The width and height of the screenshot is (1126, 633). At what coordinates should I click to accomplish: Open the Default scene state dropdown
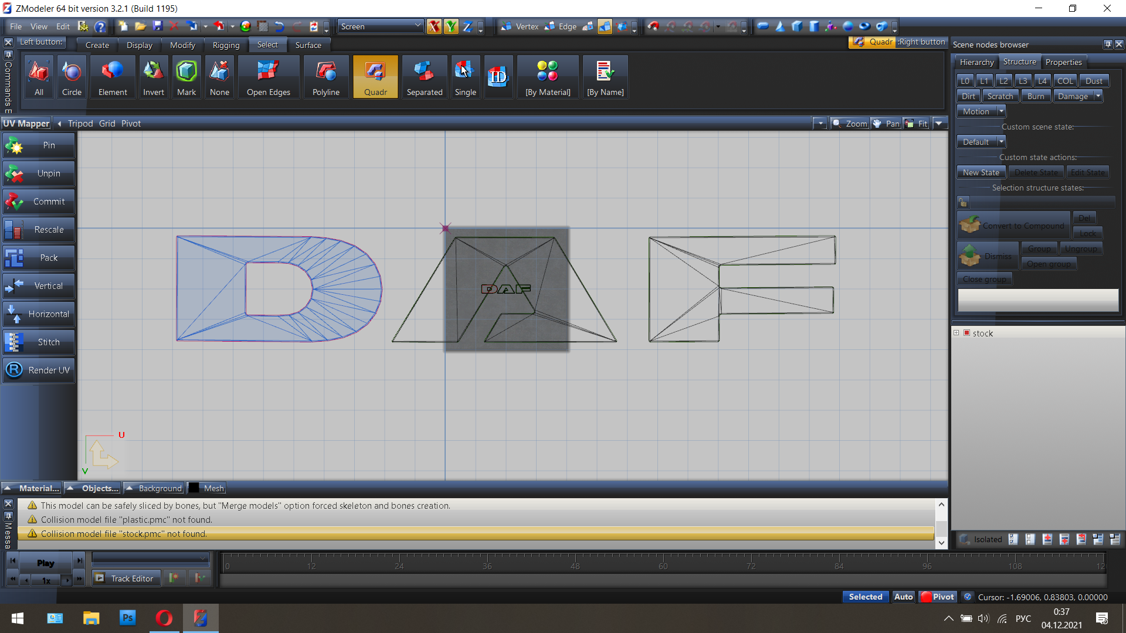pyautogui.click(x=1002, y=142)
